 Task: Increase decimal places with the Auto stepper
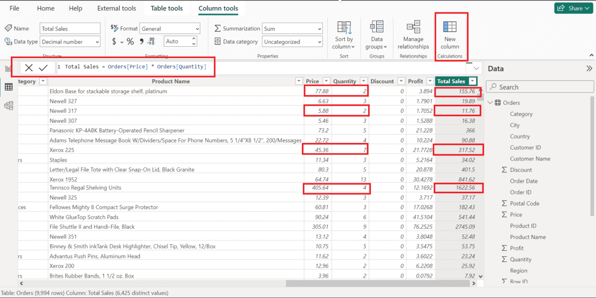(x=193, y=39)
